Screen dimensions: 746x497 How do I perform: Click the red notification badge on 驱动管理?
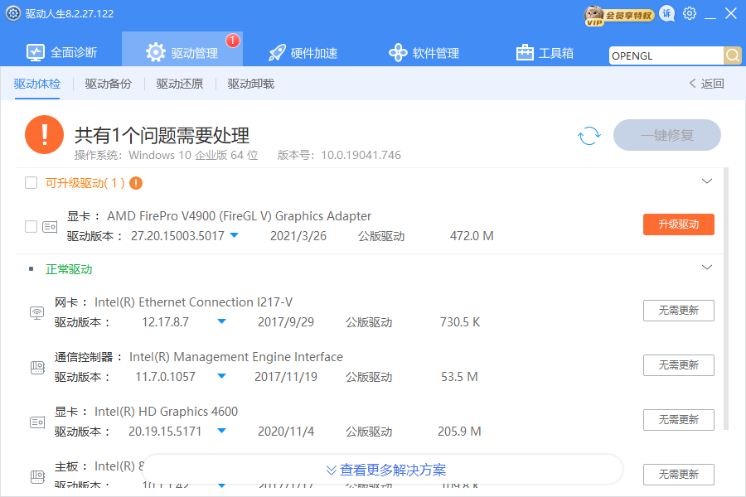tap(233, 41)
